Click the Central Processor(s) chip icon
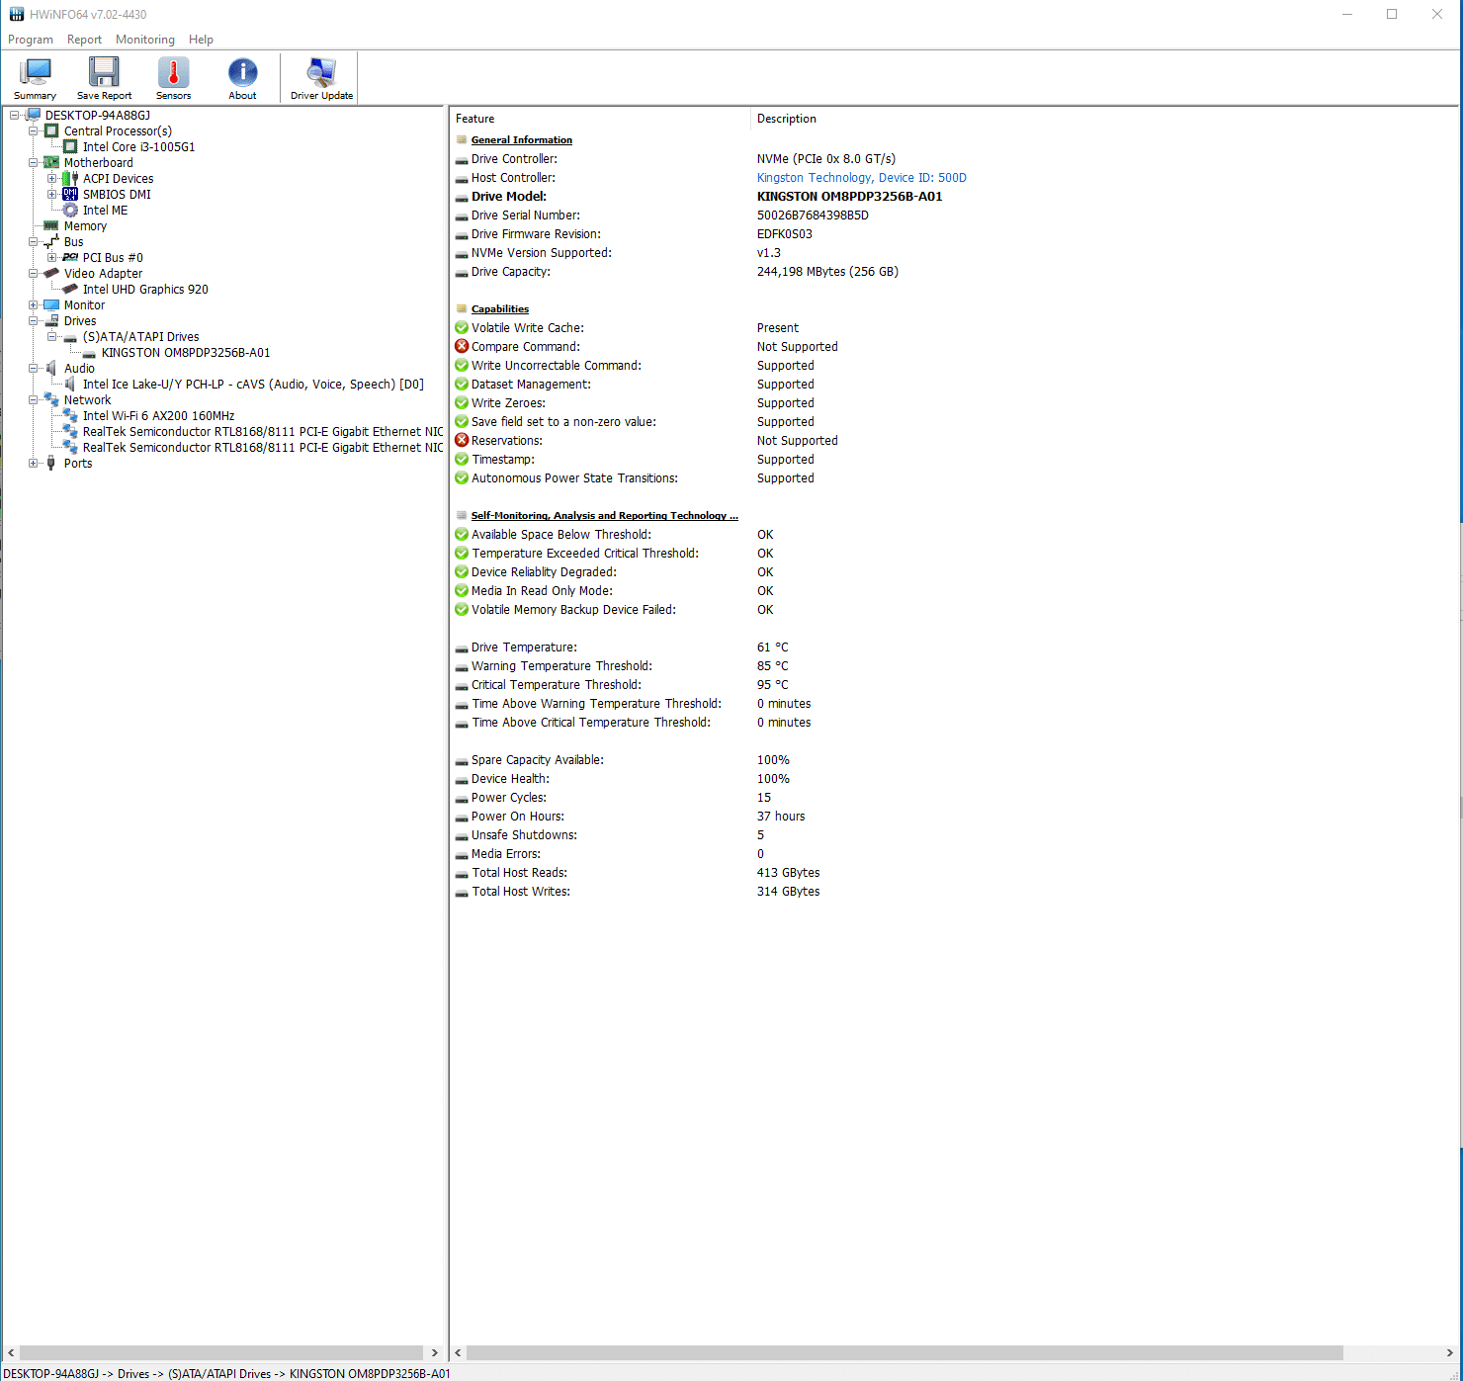Screen dimensions: 1463x1381 51,131
